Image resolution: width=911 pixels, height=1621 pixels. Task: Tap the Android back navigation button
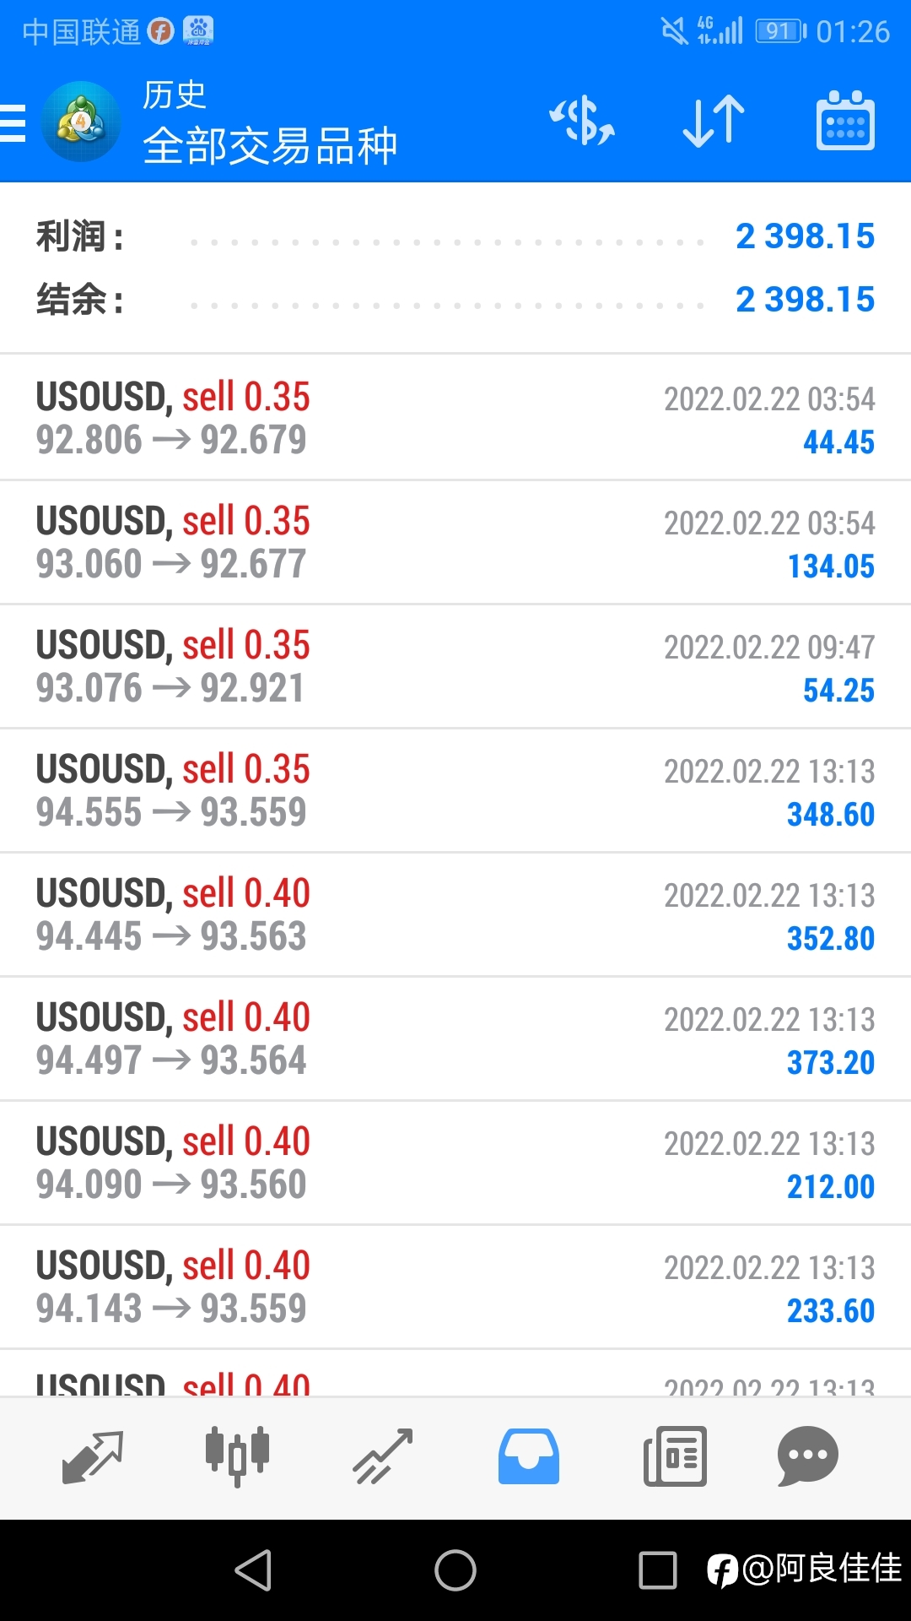pos(253,1570)
